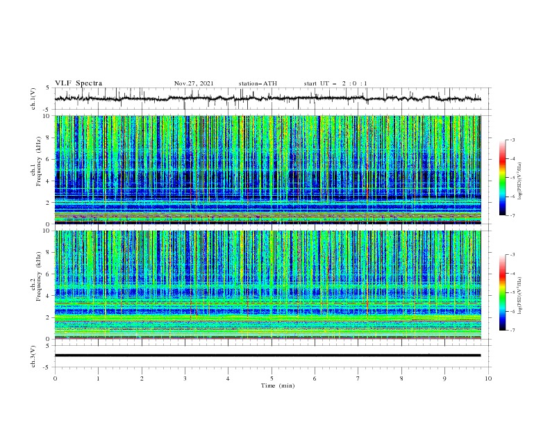
Task: Click the "-5" tick on ch.2 color bar
Action: coord(512,292)
